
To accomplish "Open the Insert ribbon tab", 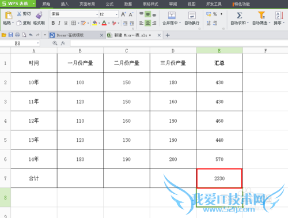I will coord(65,4).
